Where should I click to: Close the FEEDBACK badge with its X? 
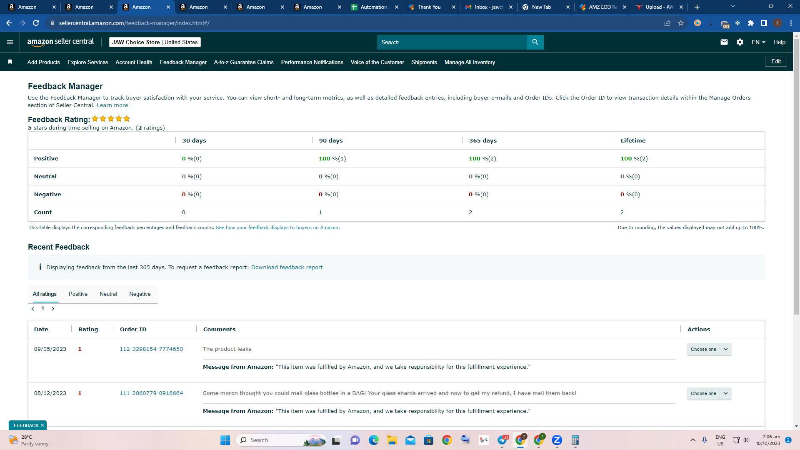(42, 425)
